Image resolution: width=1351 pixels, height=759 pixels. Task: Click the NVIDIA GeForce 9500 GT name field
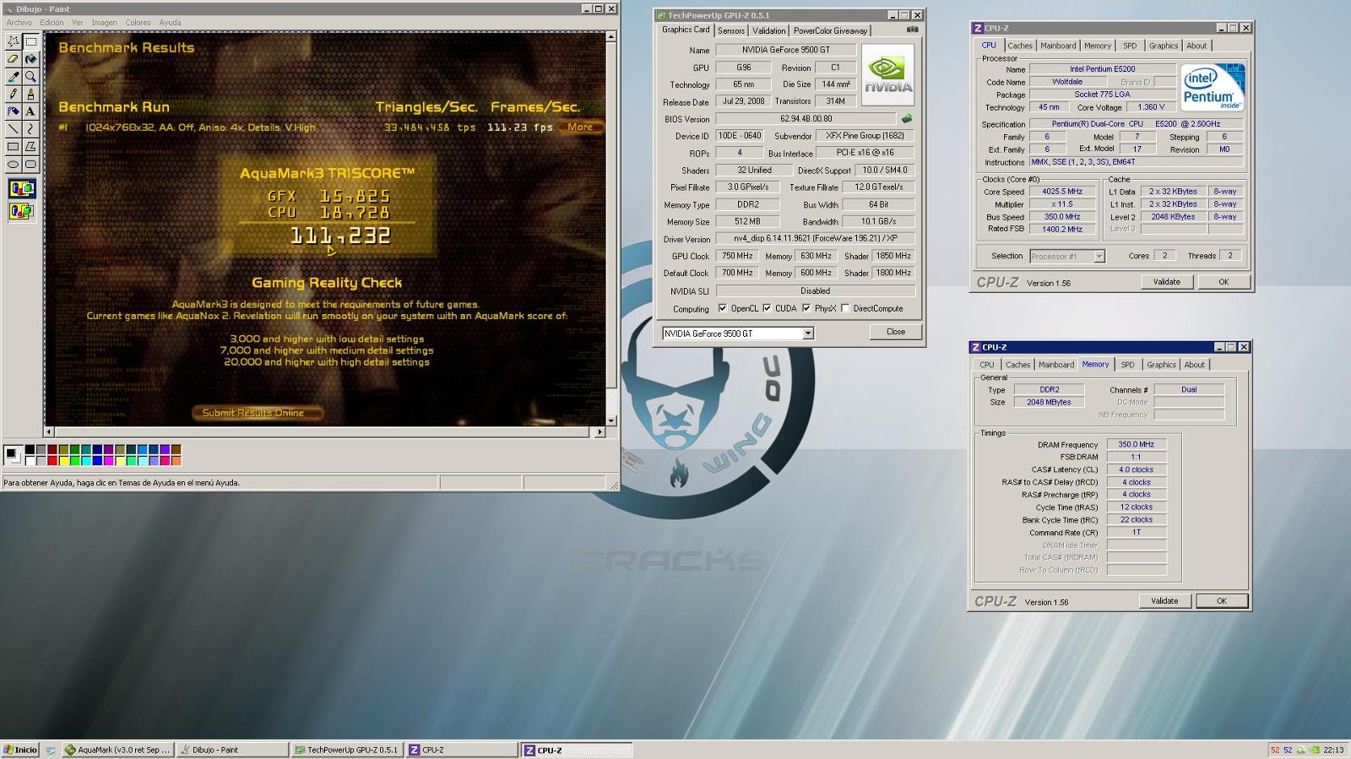pyautogui.click(x=785, y=50)
